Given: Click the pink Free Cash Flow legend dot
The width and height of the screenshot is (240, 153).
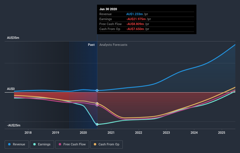Looking at the screenshot, I should 60,144.
